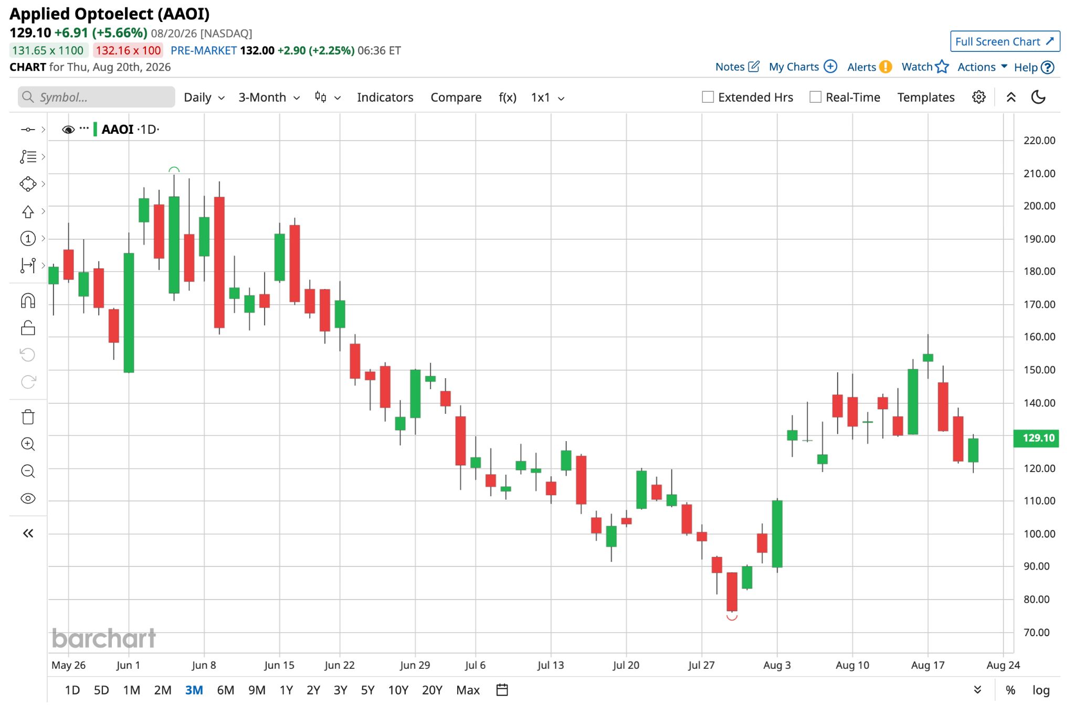Open the Daily frequency dropdown
The image size is (1075, 717).
[x=204, y=98]
